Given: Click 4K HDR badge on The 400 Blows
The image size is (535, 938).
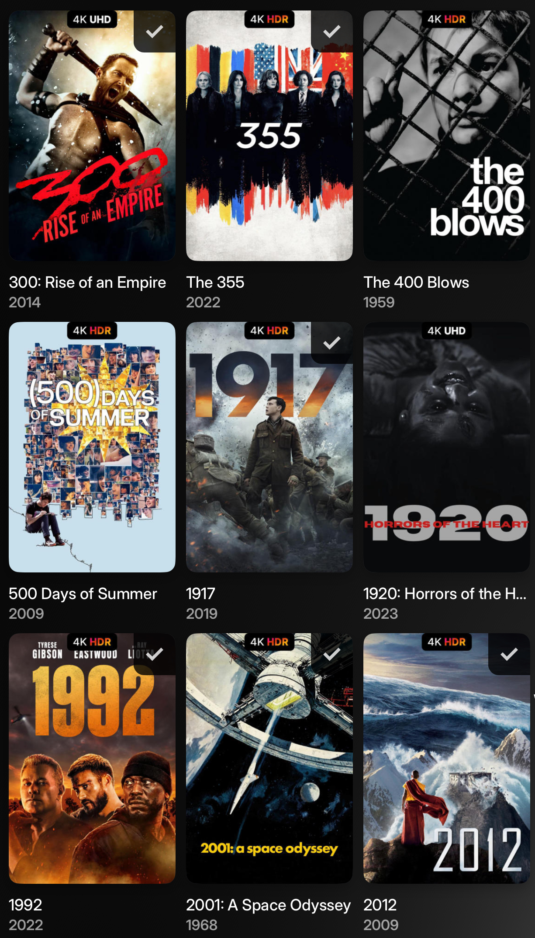Looking at the screenshot, I should click(x=447, y=19).
